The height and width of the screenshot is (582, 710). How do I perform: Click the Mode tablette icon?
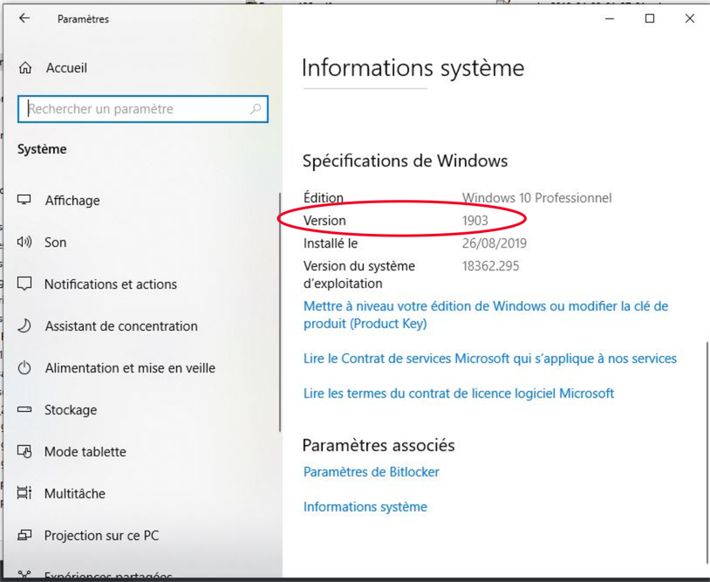24,452
